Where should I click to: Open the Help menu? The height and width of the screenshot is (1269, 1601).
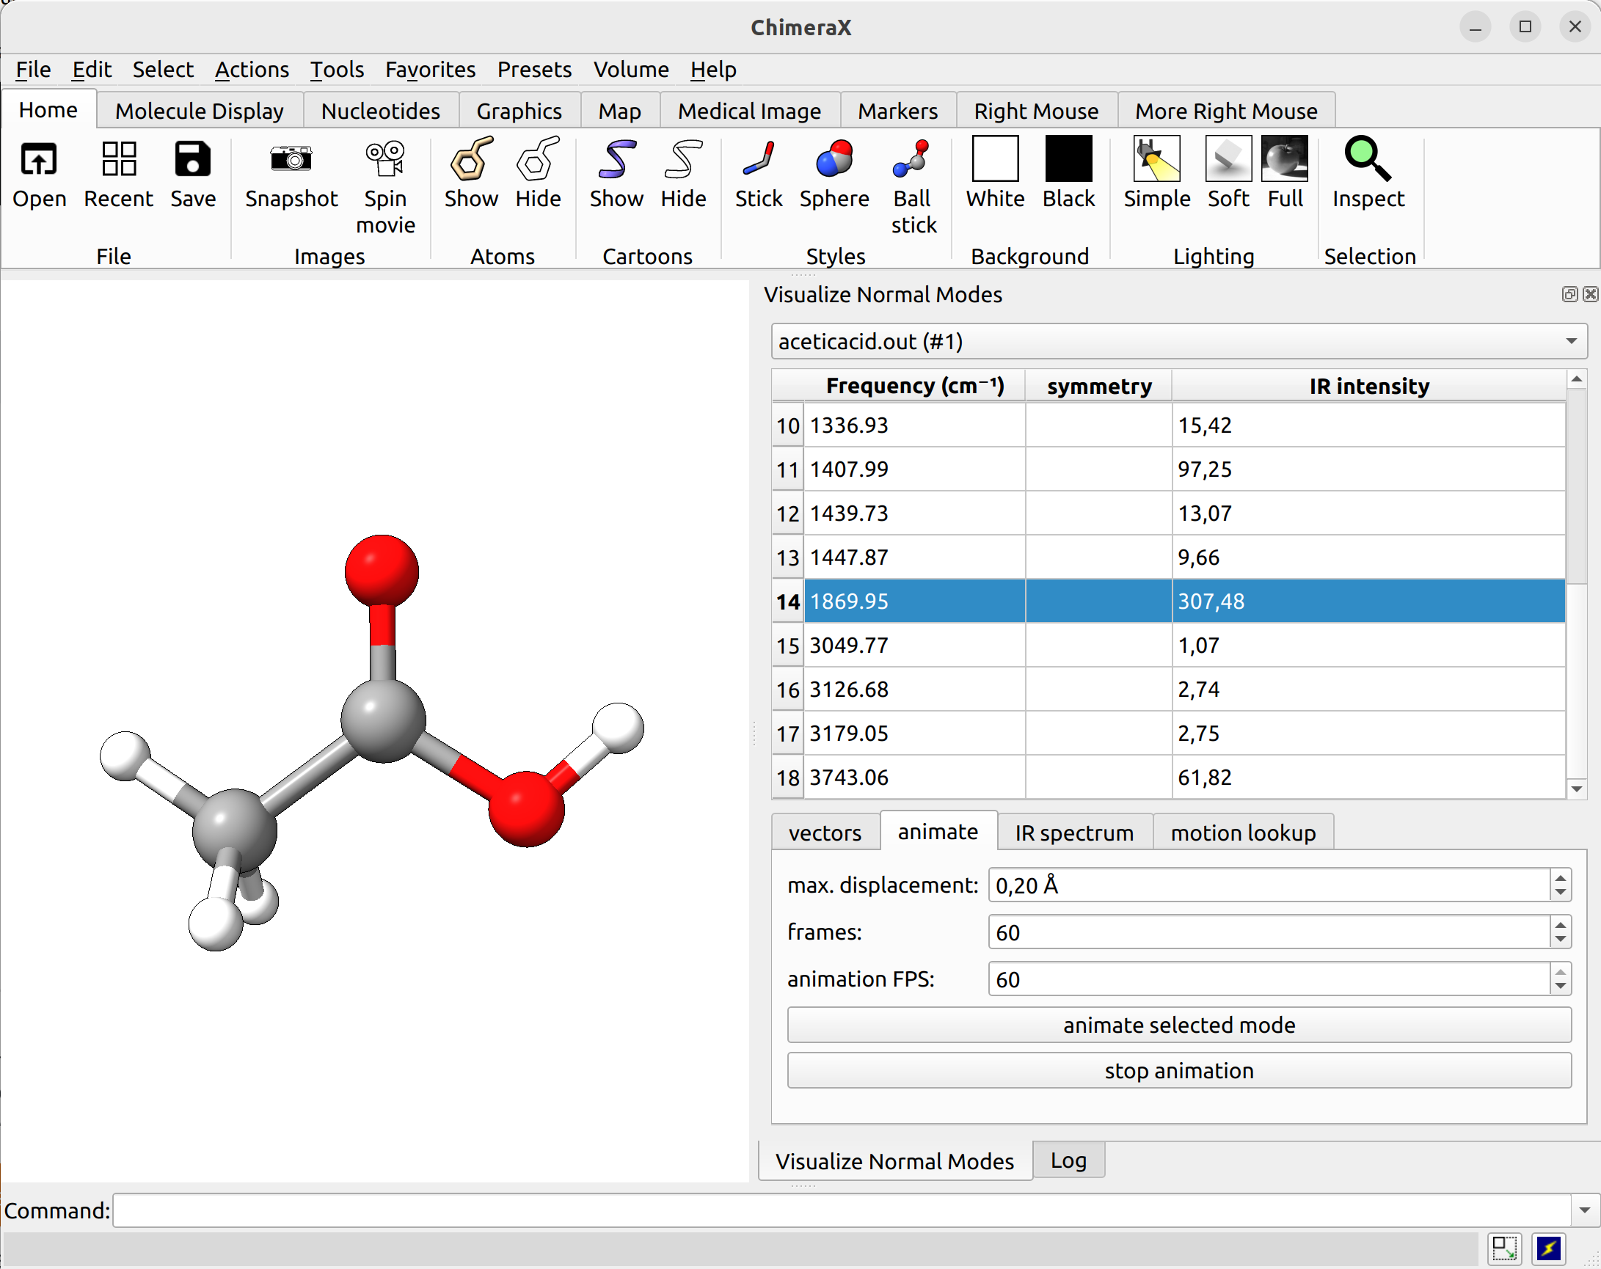(x=713, y=70)
